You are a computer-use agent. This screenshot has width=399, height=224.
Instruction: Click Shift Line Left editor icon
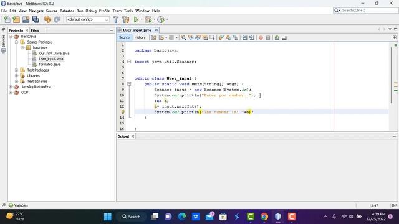tap(244, 37)
